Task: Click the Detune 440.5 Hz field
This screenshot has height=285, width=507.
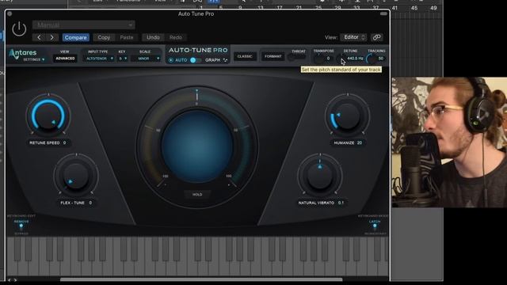Action: coord(355,59)
